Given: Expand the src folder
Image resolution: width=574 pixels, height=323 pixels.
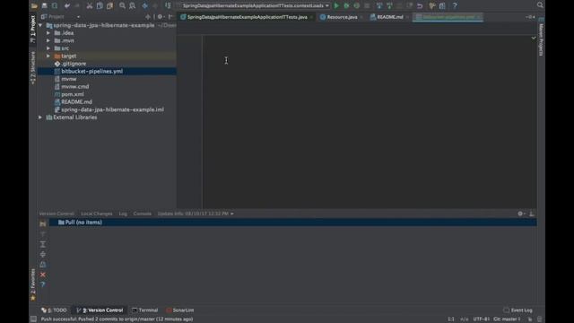Looking at the screenshot, I should point(48,48).
